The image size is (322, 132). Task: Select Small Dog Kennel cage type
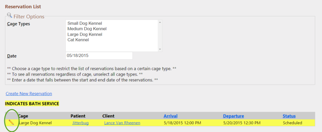click(x=85, y=23)
